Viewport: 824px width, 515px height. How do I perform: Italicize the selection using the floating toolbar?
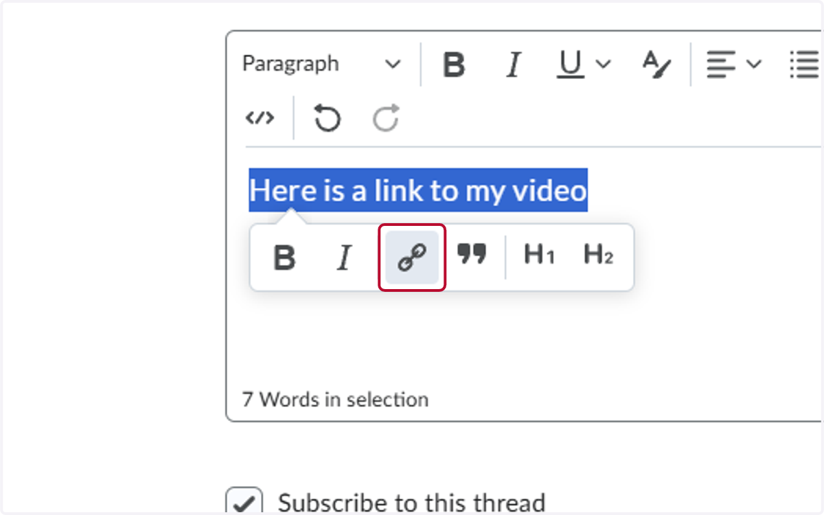pos(344,257)
